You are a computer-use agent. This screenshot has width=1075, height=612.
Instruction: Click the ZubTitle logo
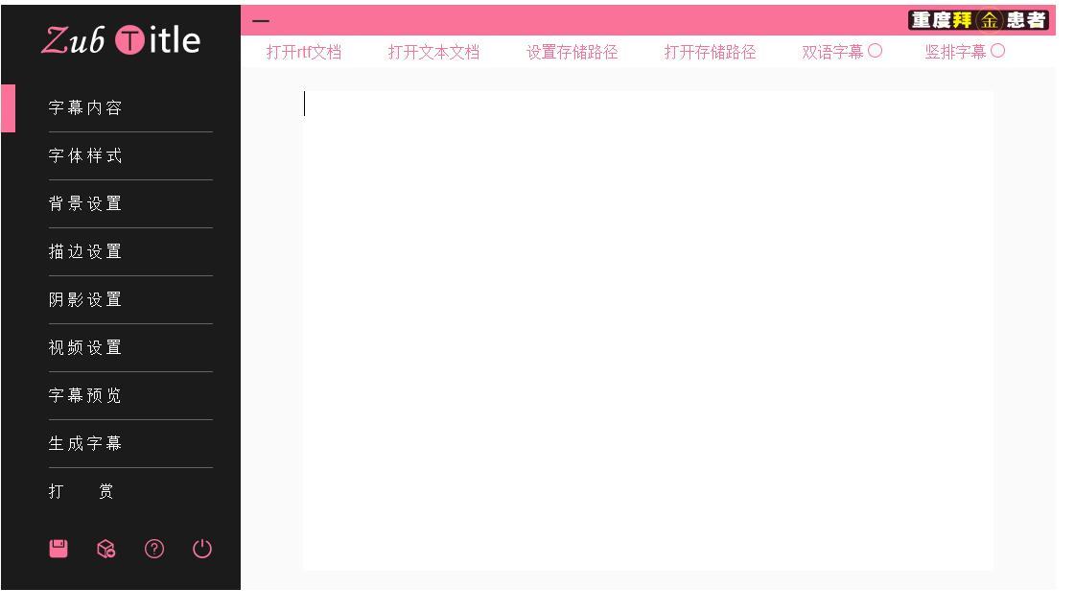[x=120, y=40]
